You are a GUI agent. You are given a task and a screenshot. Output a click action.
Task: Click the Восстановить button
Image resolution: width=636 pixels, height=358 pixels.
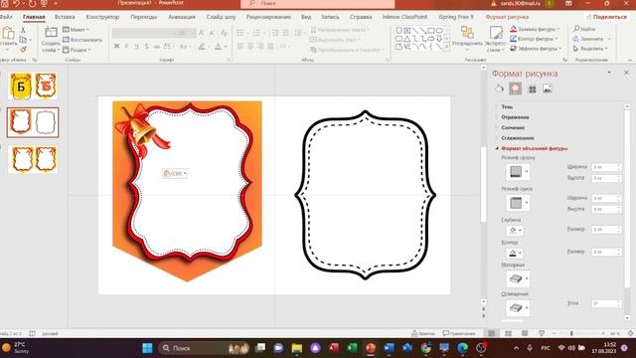82,40
